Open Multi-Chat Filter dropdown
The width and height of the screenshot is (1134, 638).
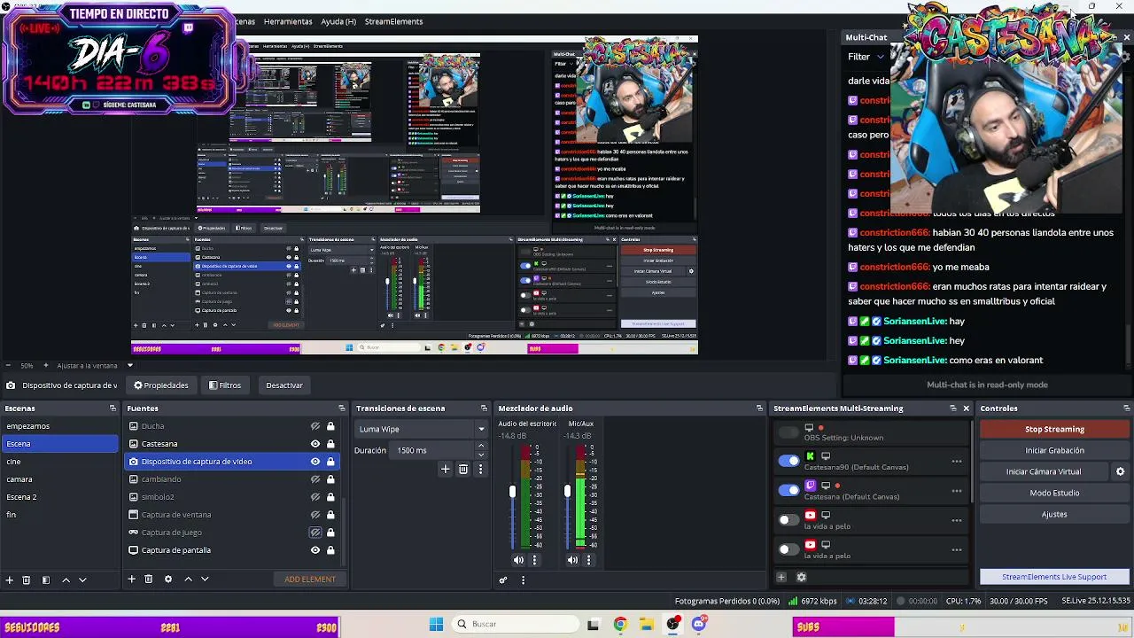coord(866,57)
